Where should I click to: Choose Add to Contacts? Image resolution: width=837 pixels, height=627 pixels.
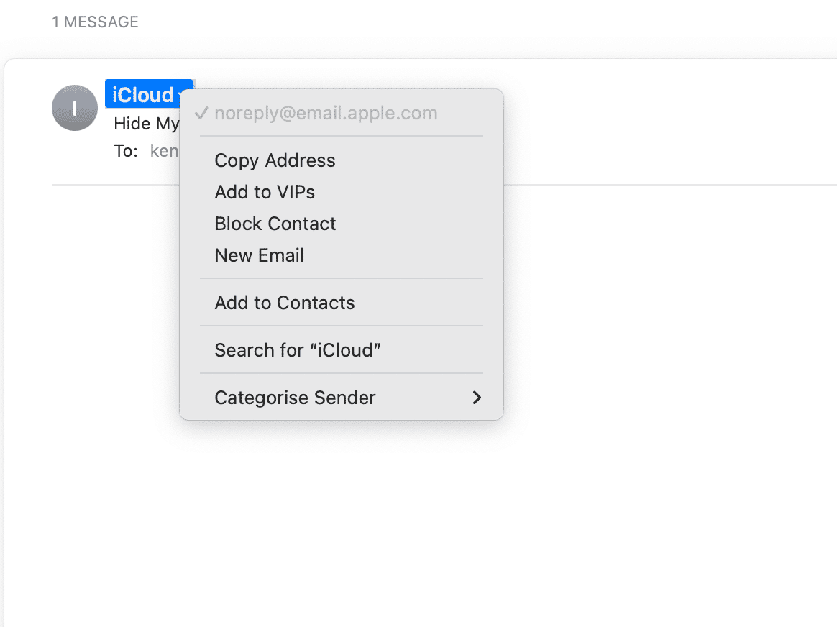[x=285, y=303]
